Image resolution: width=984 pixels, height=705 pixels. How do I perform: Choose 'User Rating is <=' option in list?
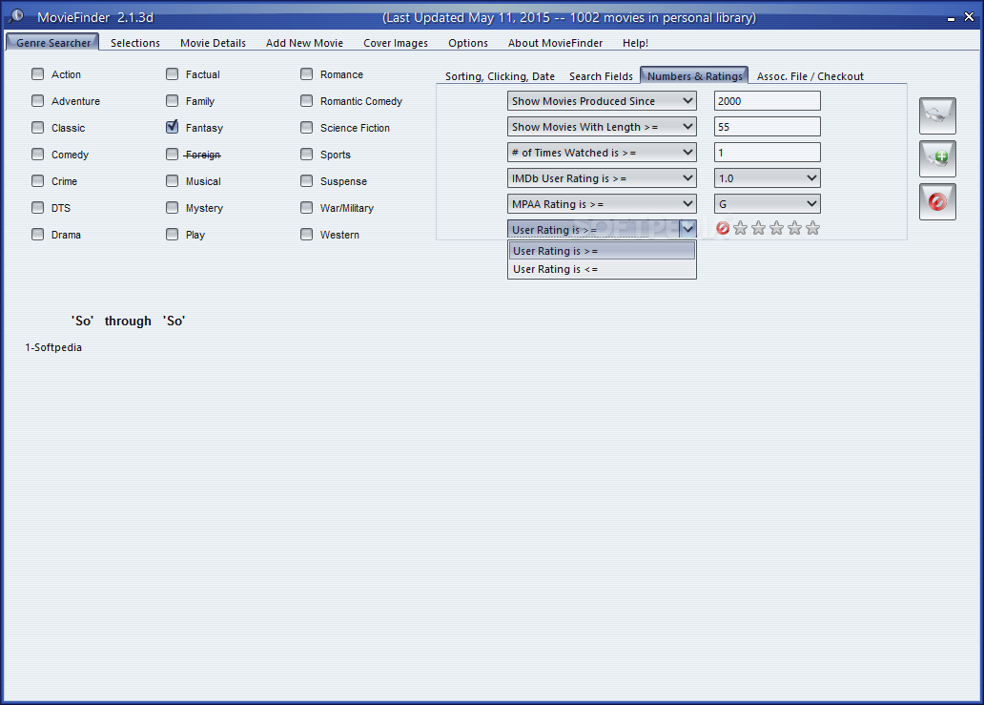tap(602, 269)
